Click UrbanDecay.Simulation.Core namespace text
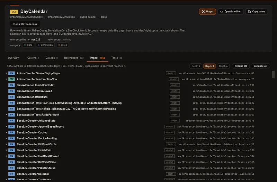 pos(26,17)
